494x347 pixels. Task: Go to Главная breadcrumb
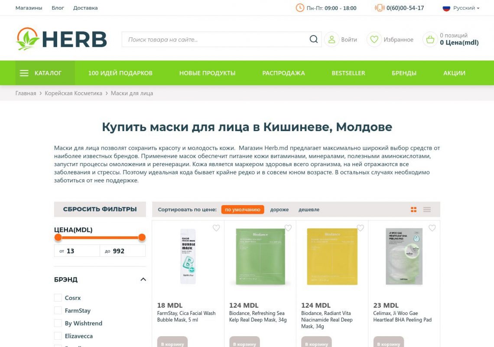coord(26,93)
